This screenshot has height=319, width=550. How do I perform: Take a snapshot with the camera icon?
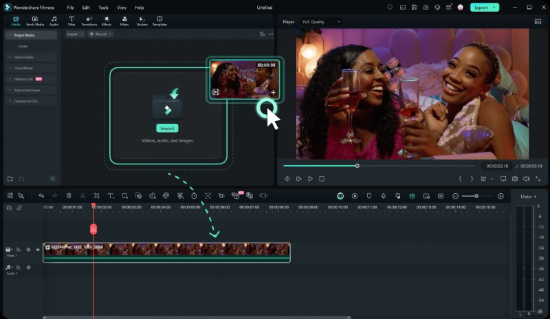(x=514, y=179)
